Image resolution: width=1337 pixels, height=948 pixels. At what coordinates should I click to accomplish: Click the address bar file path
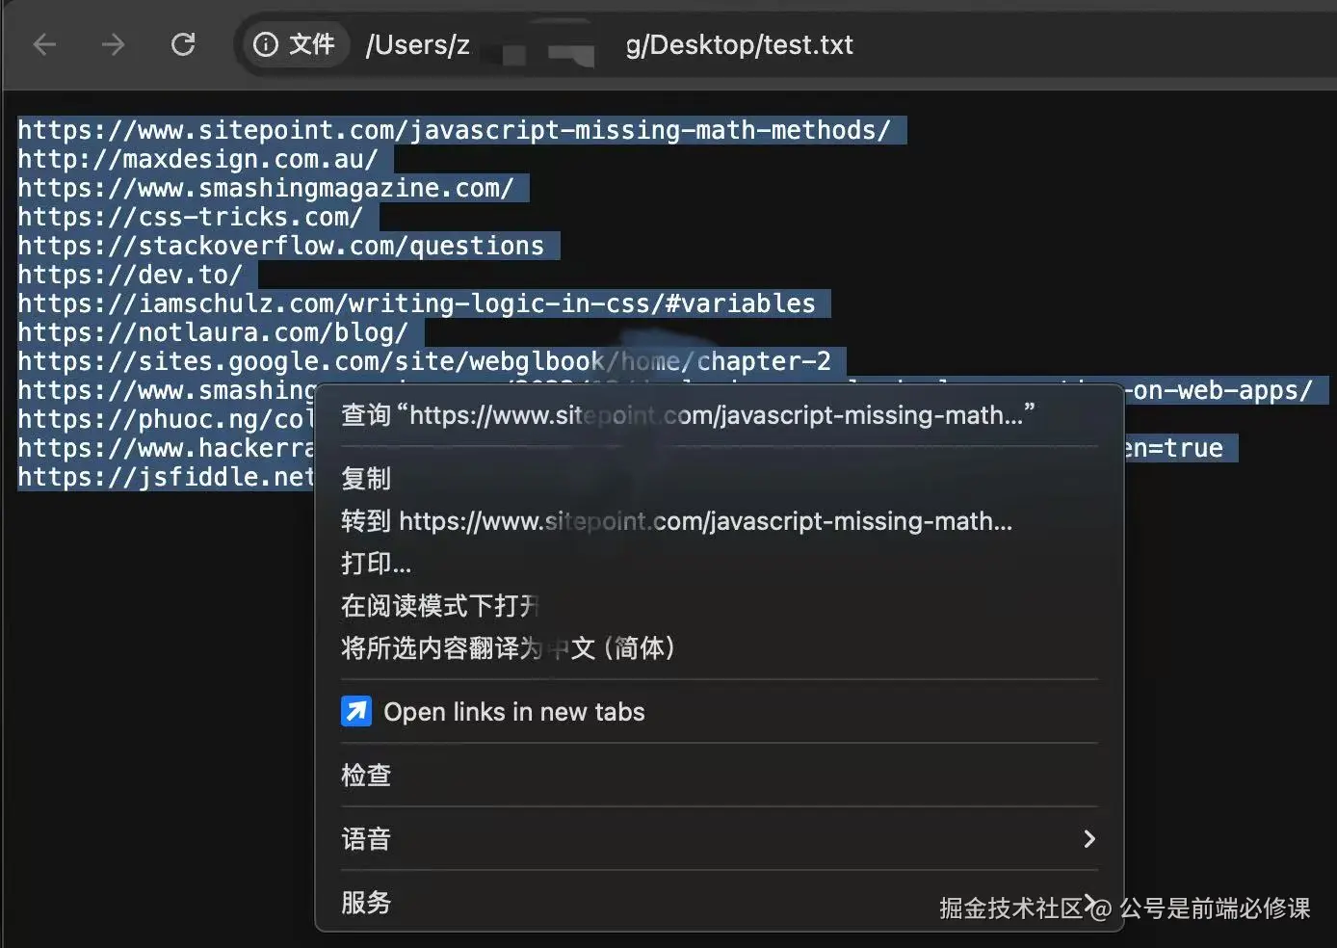pos(610,44)
